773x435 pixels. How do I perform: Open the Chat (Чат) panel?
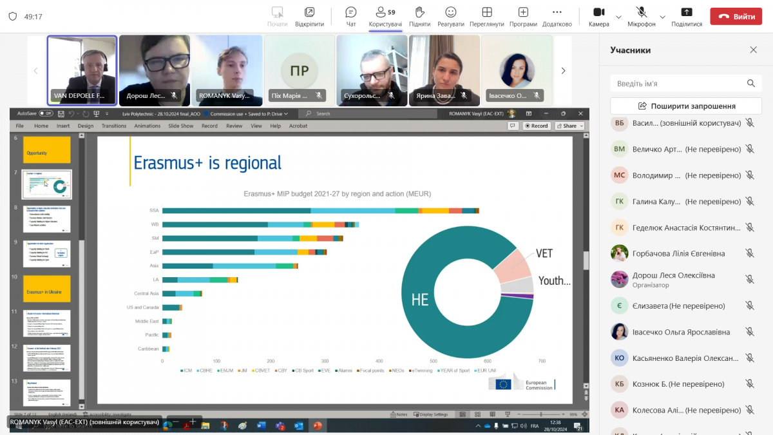pyautogui.click(x=351, y=16)
